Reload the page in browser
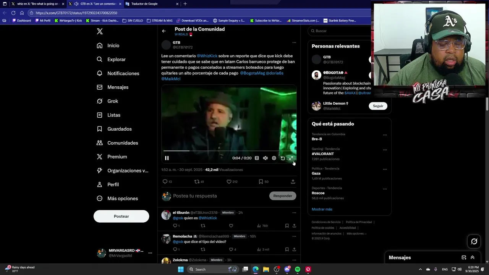This screenshot has height=275, width=489. (x=13, y=13)
